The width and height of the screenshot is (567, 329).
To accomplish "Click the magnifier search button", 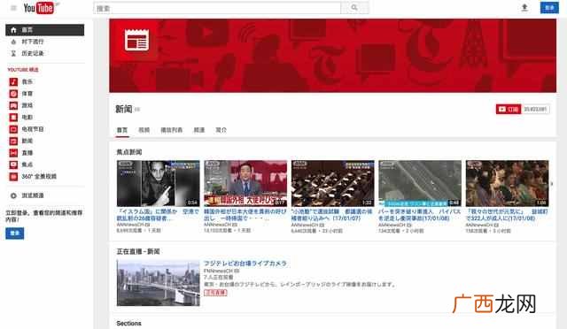I will (x=354, y=8).
